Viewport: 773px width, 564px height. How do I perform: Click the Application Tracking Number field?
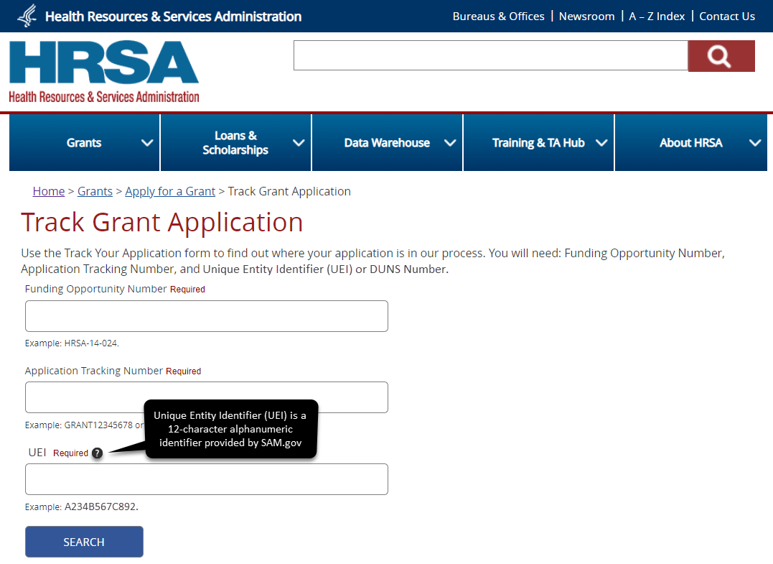[207, 397]
